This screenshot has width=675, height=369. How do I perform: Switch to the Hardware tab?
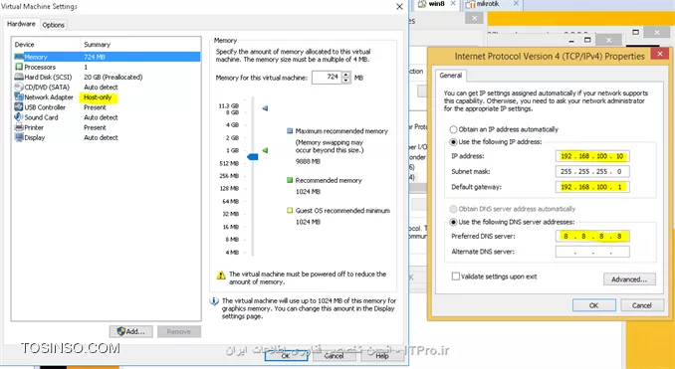[21, 24]
